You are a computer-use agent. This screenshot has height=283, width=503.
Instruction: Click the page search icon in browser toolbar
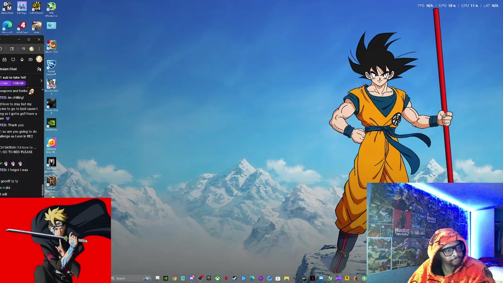12,49
